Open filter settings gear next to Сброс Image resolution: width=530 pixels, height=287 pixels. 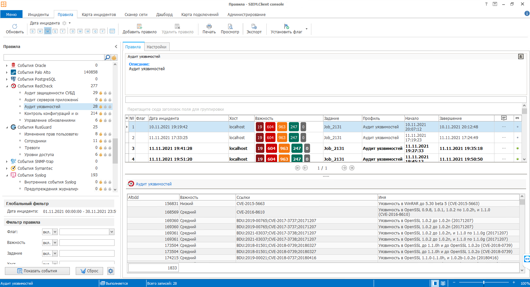(x=111, y=271)
